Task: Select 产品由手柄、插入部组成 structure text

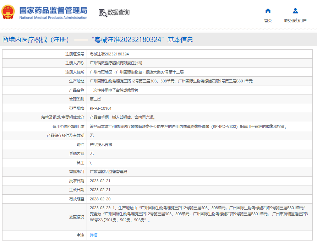Action: (x=122, y=117)
